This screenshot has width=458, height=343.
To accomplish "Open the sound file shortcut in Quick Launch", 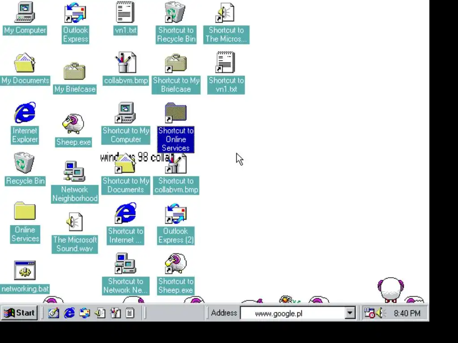I will pos(100,313).
